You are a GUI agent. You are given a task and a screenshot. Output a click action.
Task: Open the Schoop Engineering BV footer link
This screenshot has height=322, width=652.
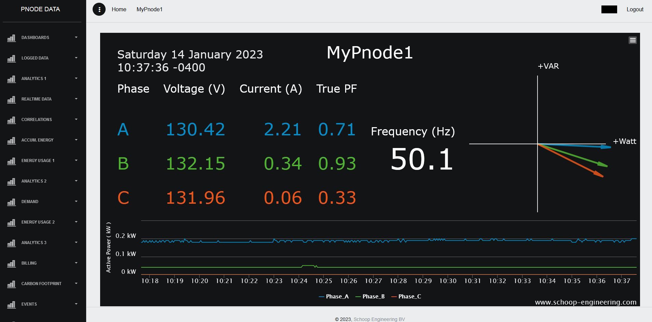point(379,319)
